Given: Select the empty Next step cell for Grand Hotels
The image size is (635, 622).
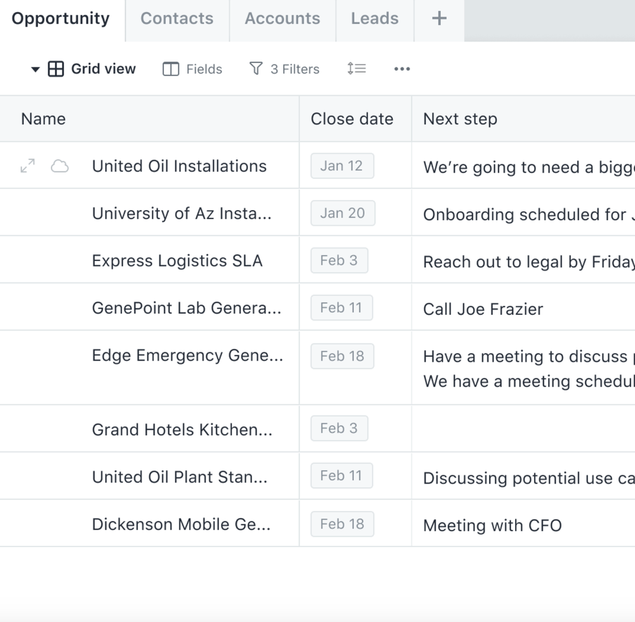Looking at the screenshot, I should [521, 428].
